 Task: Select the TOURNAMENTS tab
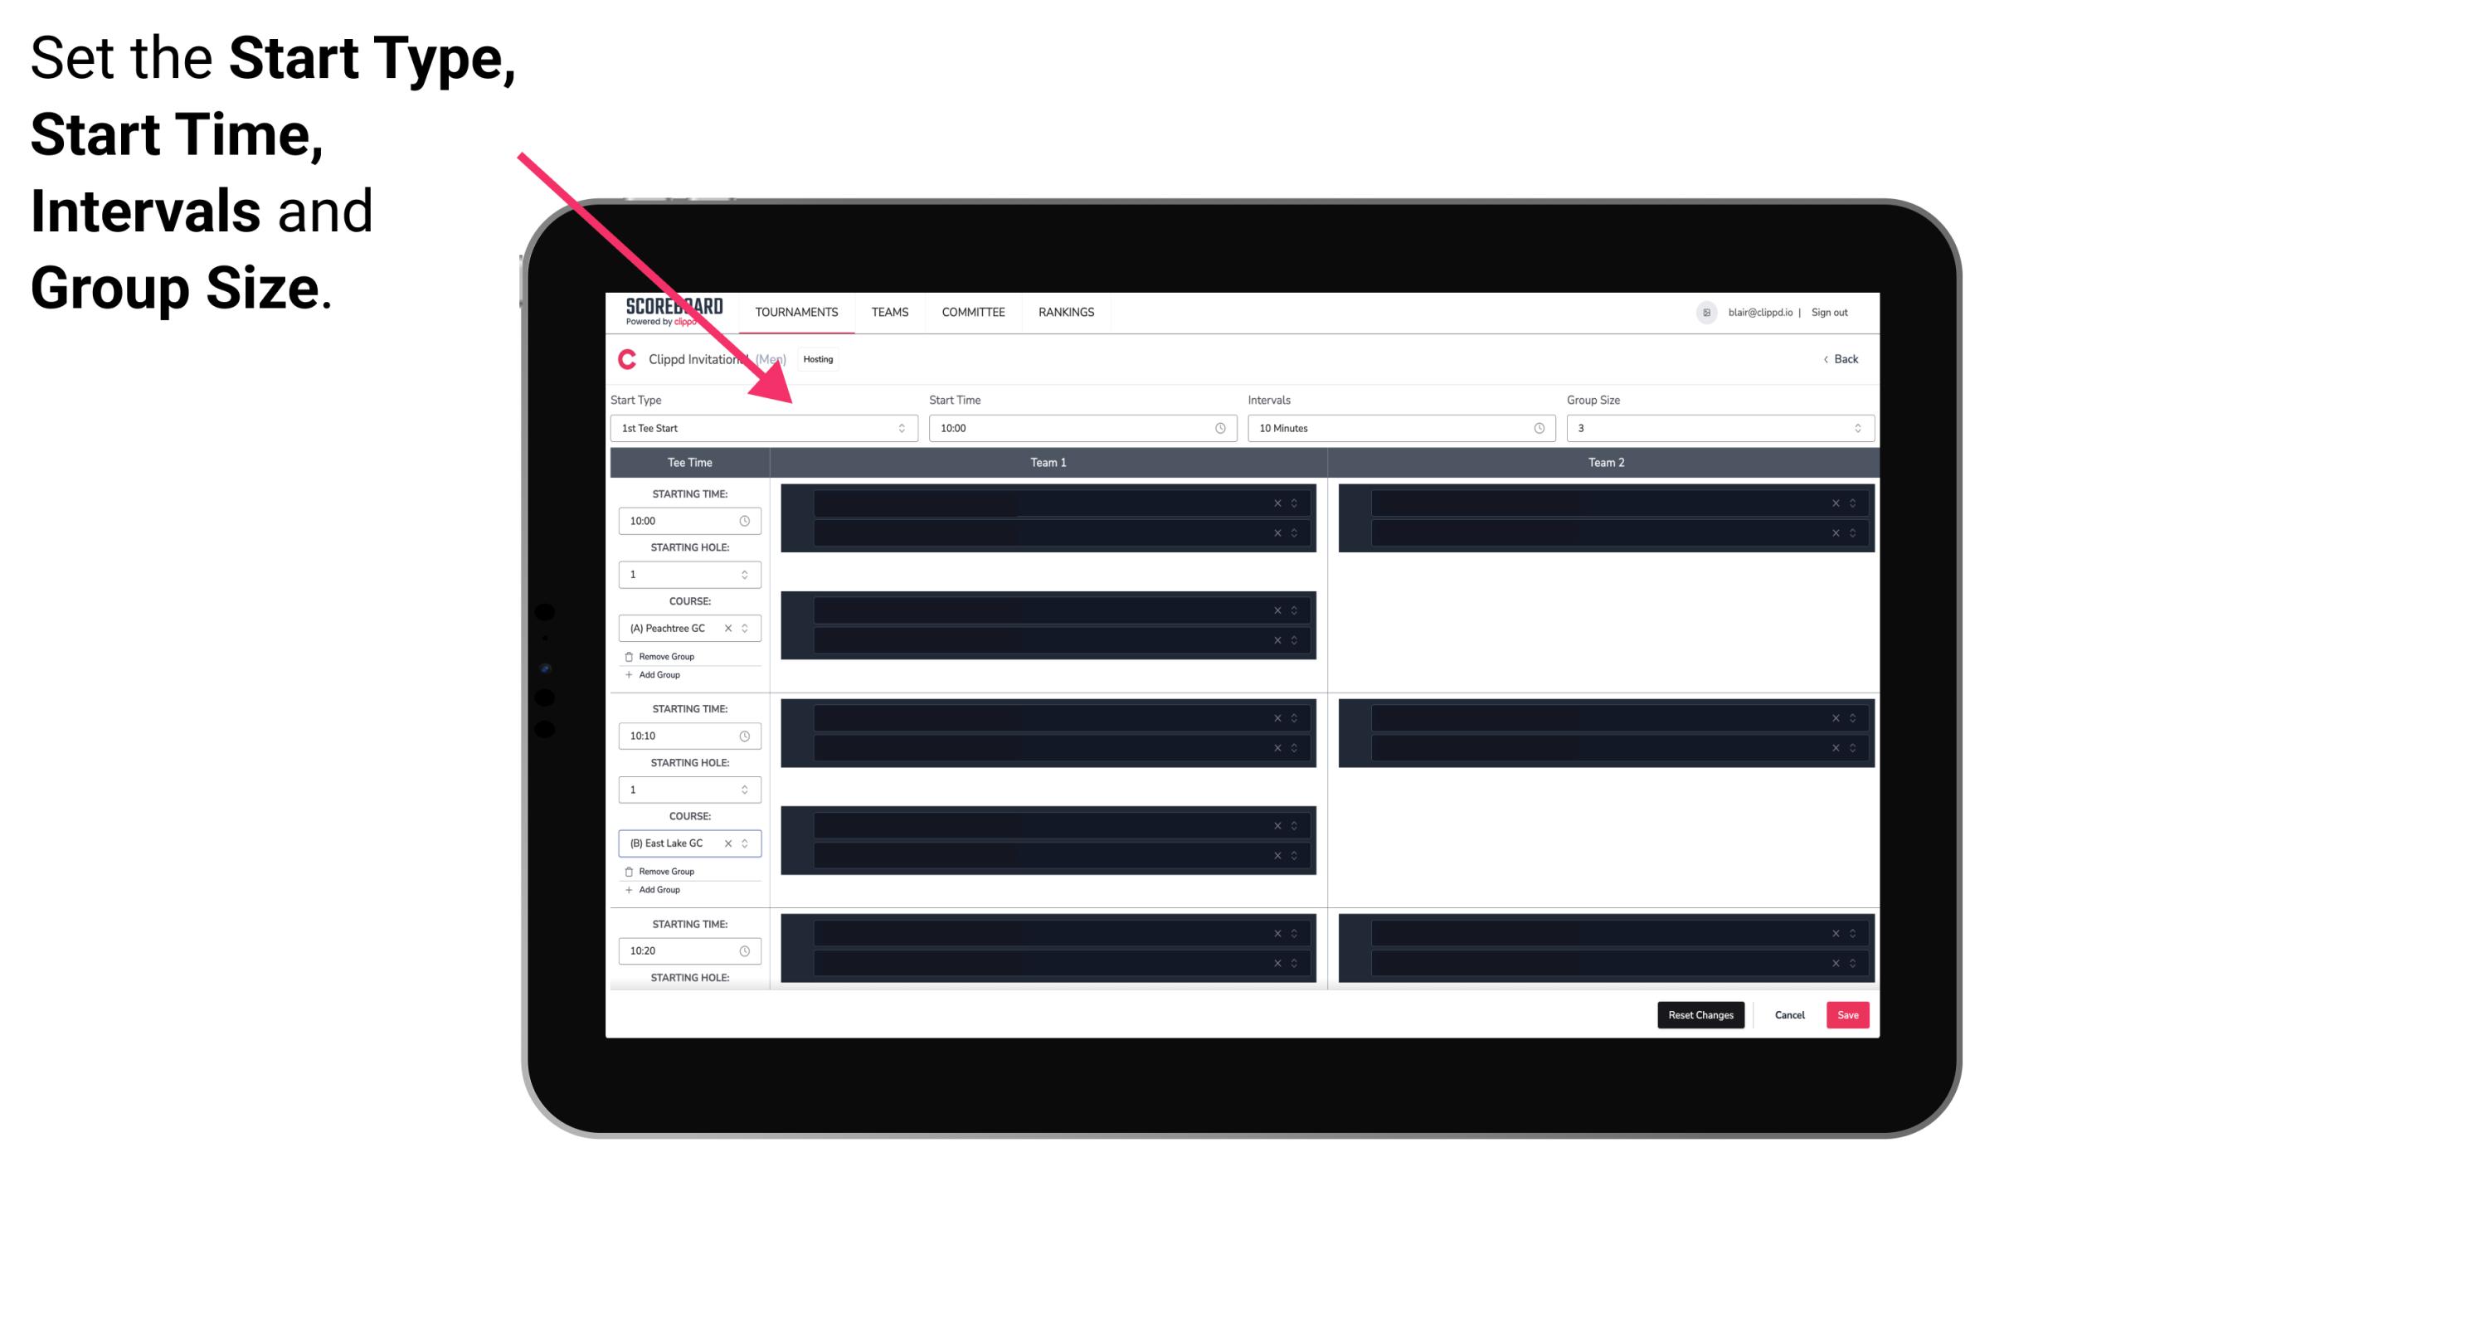point(799,312)
